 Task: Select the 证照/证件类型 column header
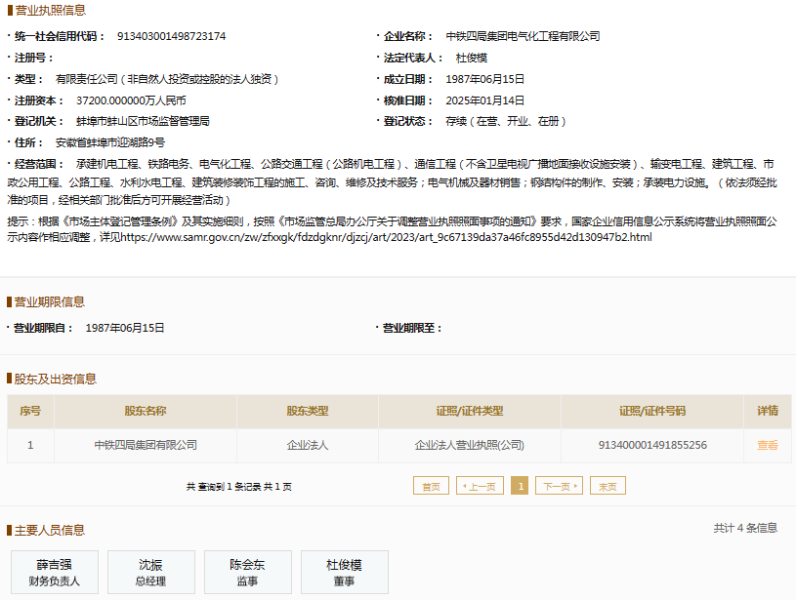[x=470, y=412]
